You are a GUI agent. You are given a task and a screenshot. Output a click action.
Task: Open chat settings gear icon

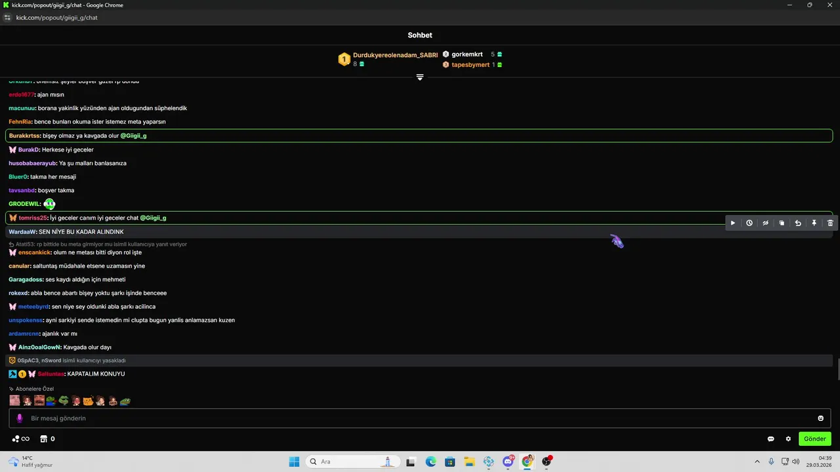789,439
